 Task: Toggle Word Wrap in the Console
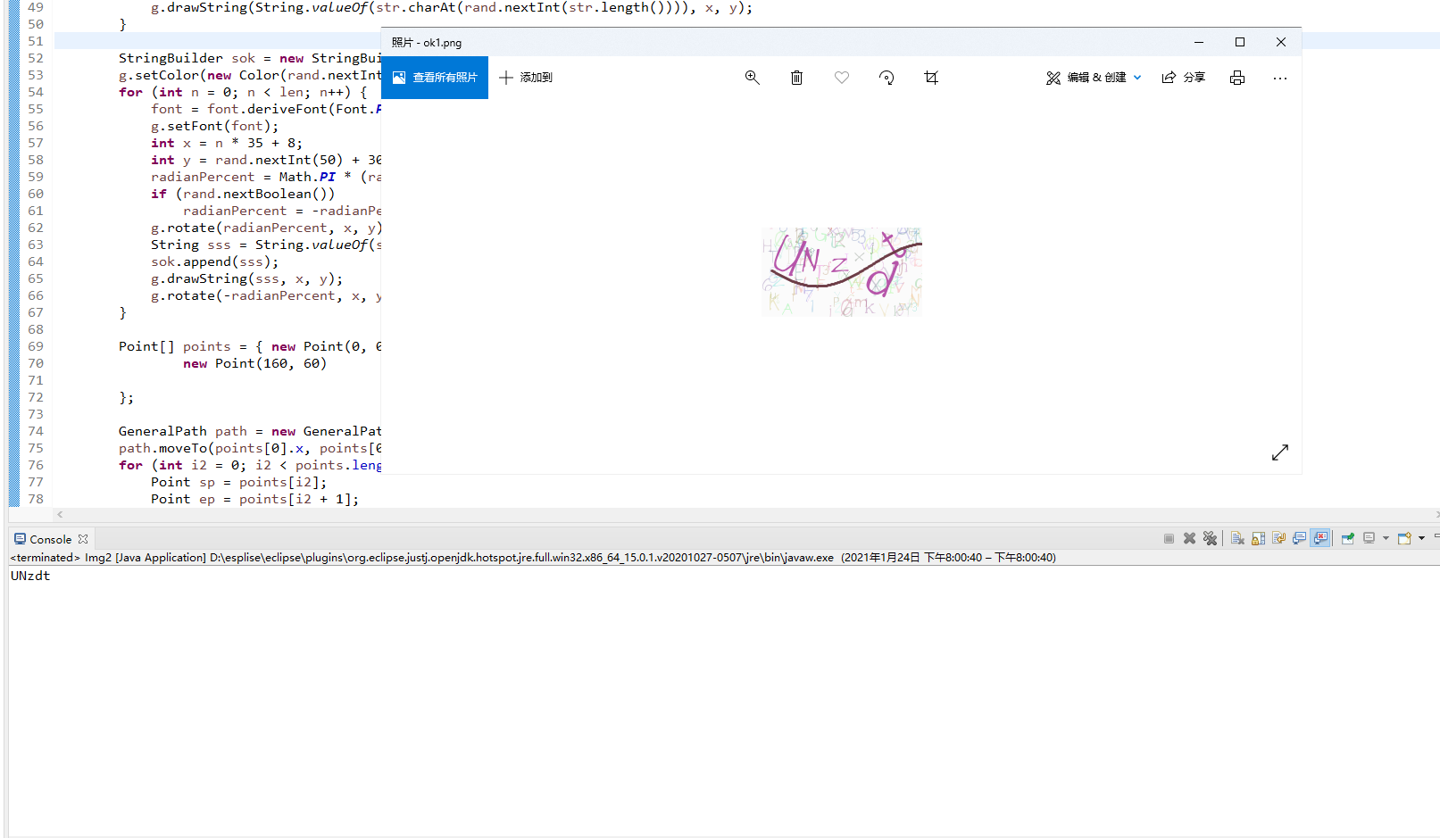tap(1278, 538)
